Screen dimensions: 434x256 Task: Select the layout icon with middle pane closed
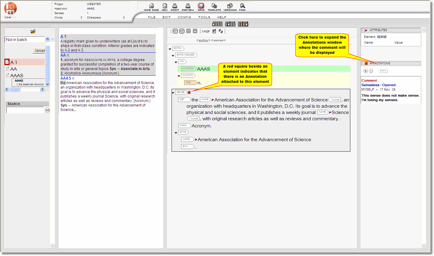click(230, 24)
